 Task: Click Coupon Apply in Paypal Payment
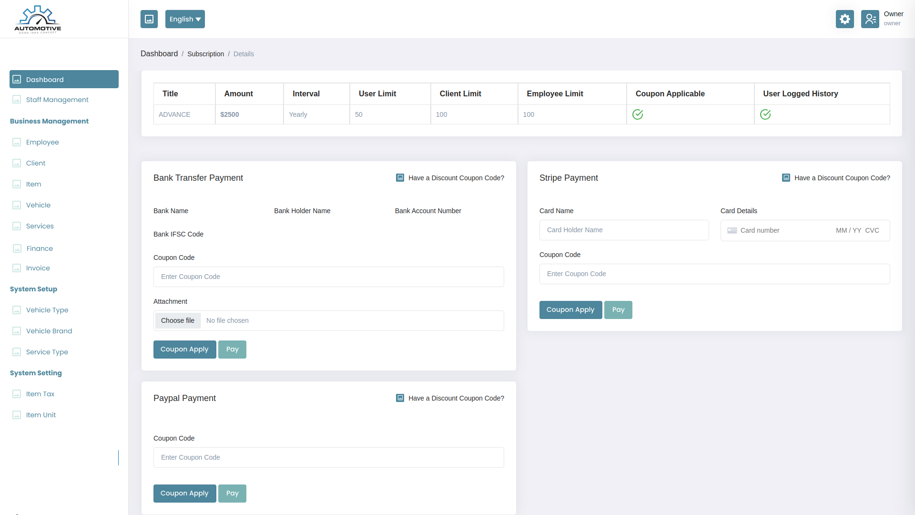185,494
